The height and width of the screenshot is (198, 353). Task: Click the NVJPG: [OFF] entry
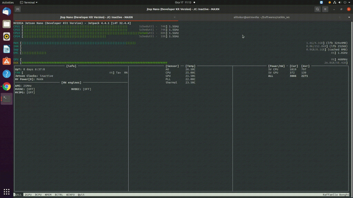[25, 92]
